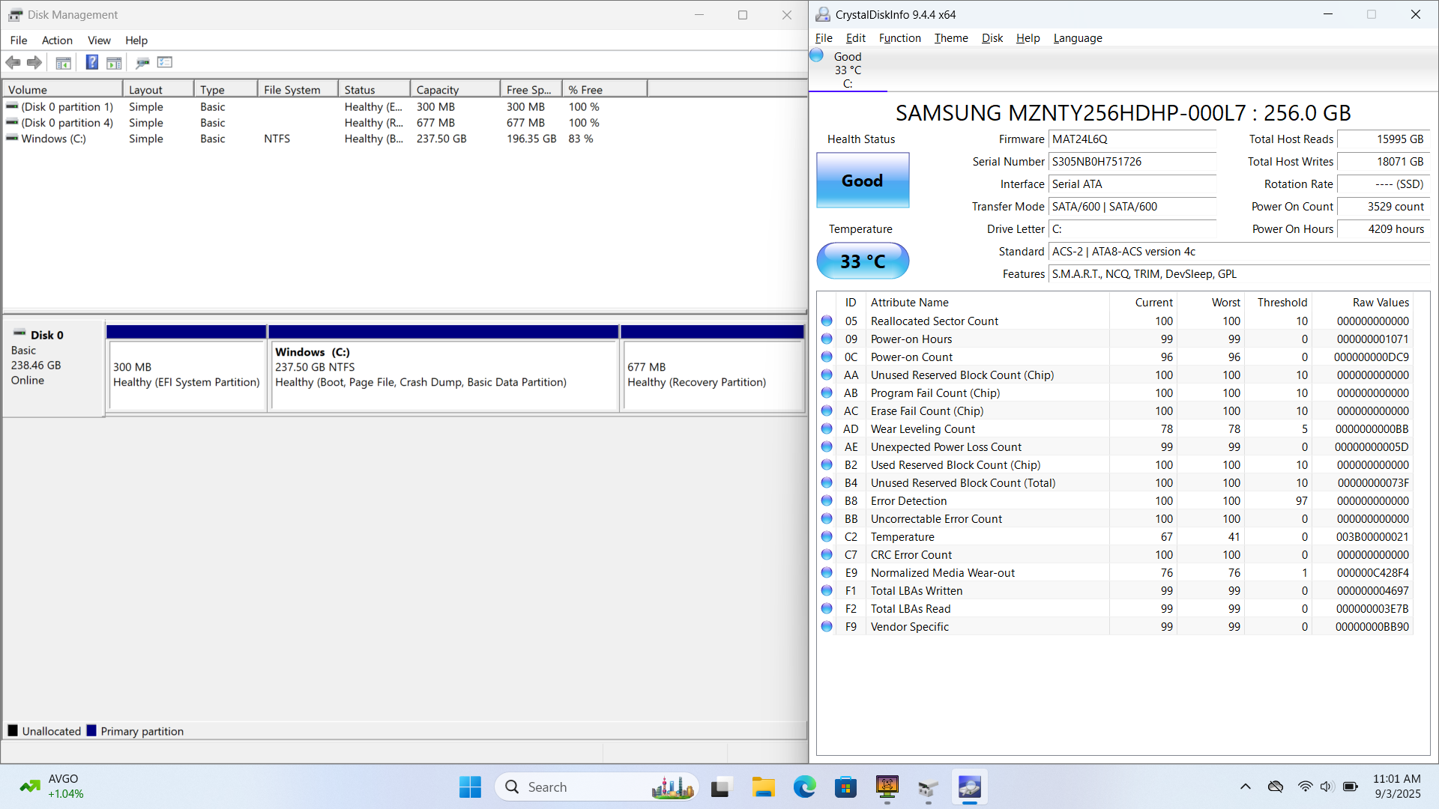The height and width of the screenshot is (809, 1439).
Task: Click status orb for Total LBAs Written
Action: (x=827, y=590)
